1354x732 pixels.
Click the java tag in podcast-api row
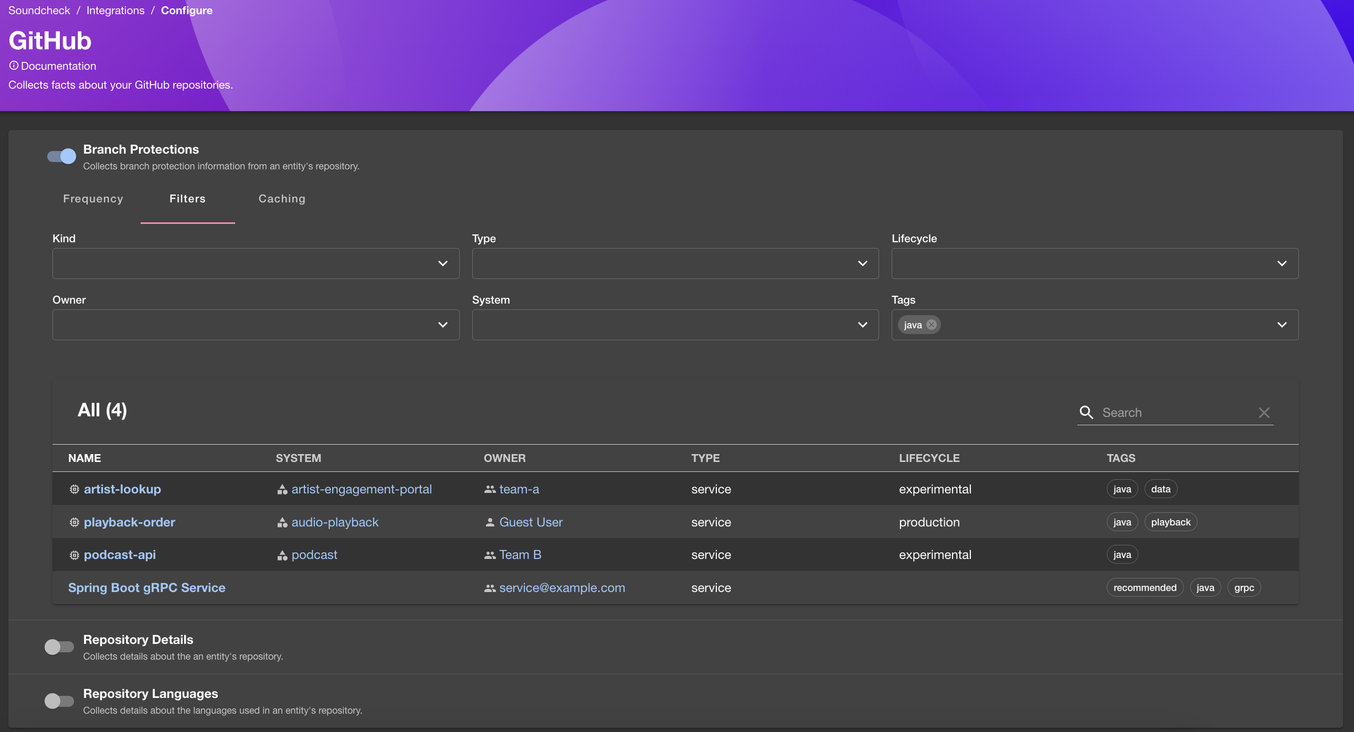pyautogui.click(x=1122, y=555)
